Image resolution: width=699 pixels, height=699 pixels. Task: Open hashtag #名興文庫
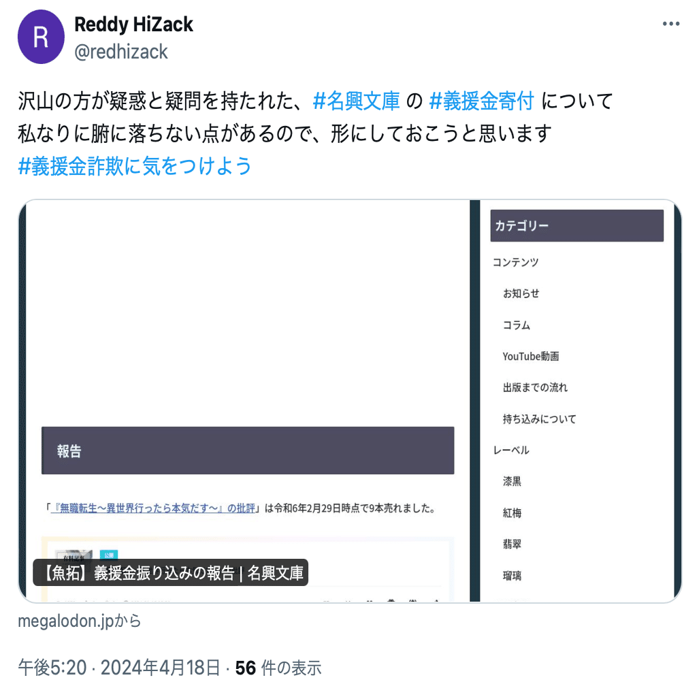click(x=356, y=101)
